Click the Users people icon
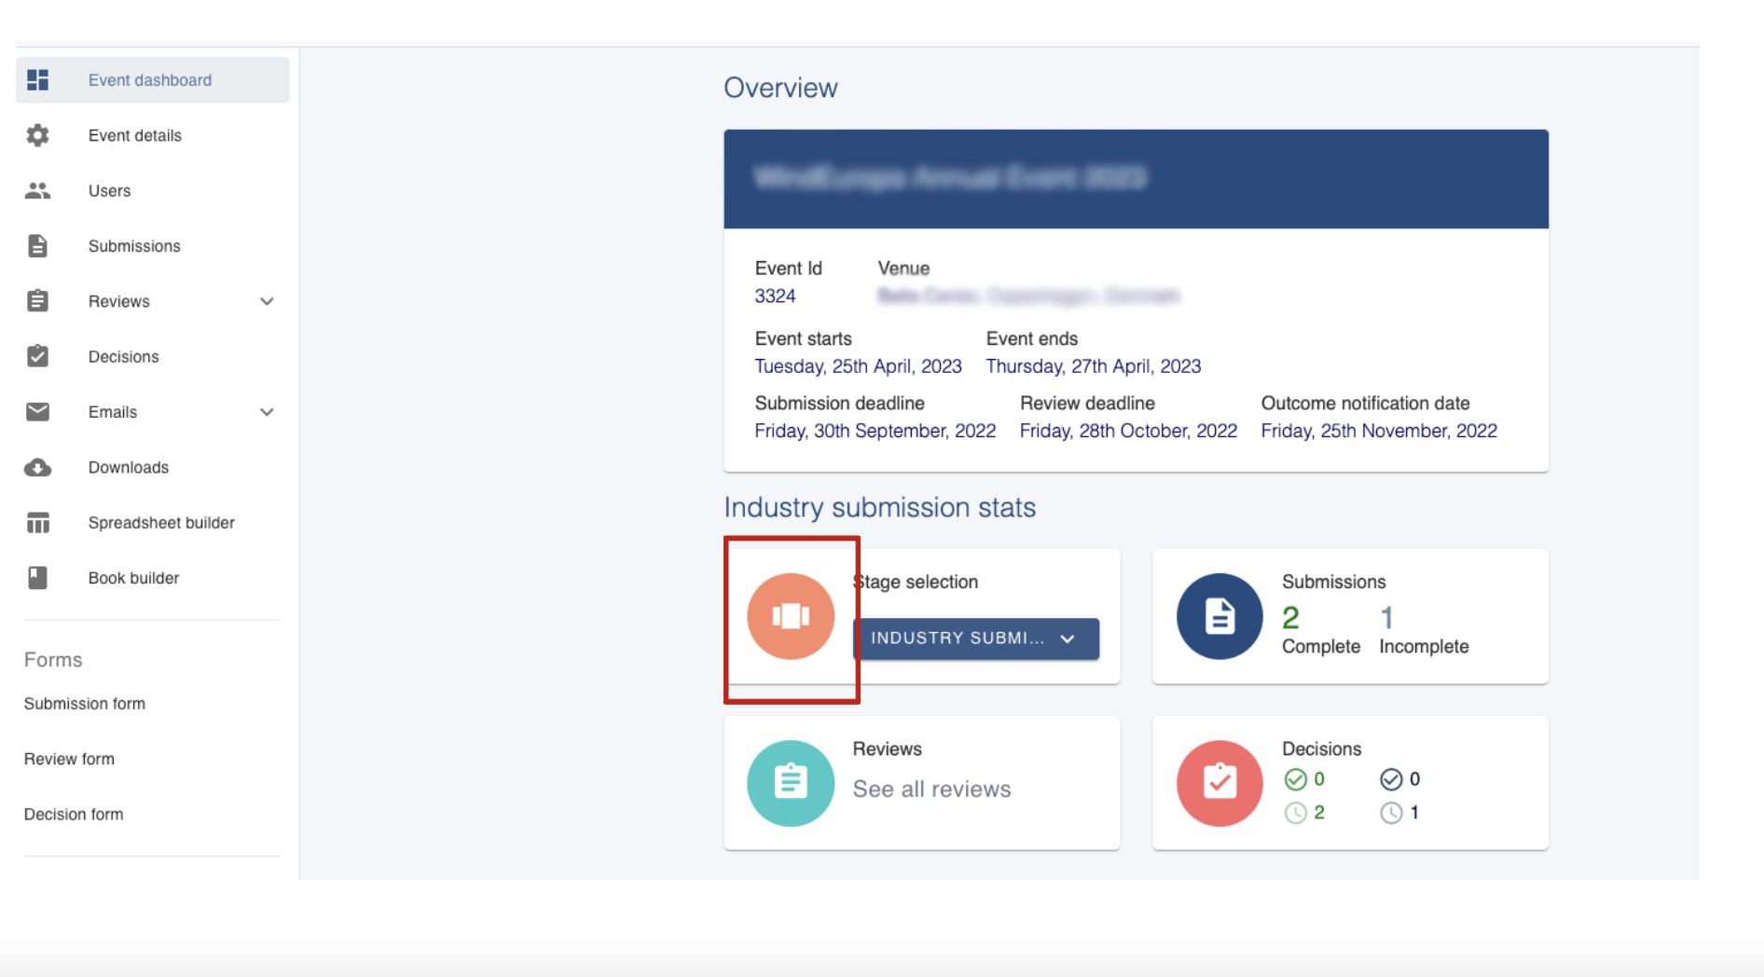The image size is (1764, 977). click(37, 190)
